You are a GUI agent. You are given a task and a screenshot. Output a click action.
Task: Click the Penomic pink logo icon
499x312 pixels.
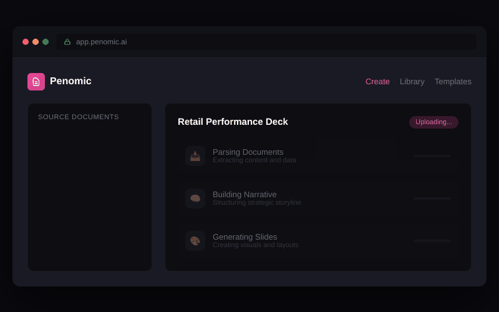36,82
